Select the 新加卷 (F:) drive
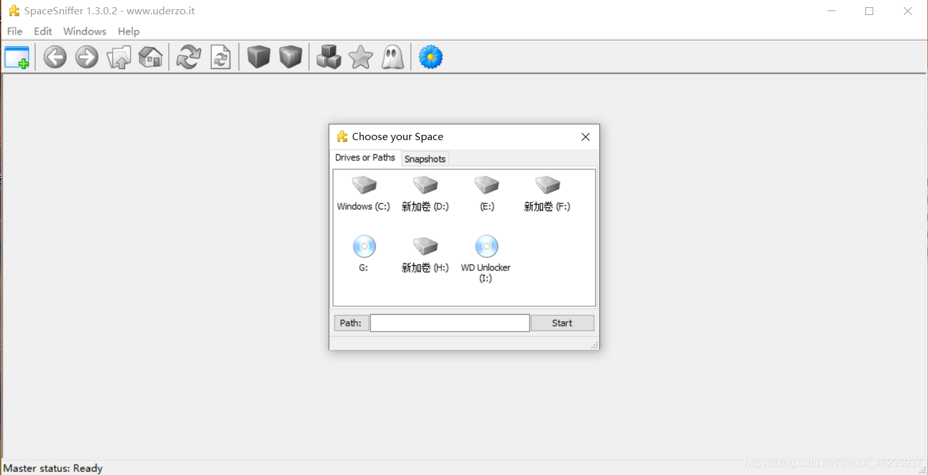Viewport: 928px width, 475px height. tap(547, 194)
